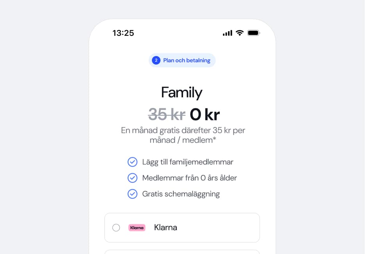Select the Plan och betalning step label
This screenshot has height=254, width=365.
187,60
